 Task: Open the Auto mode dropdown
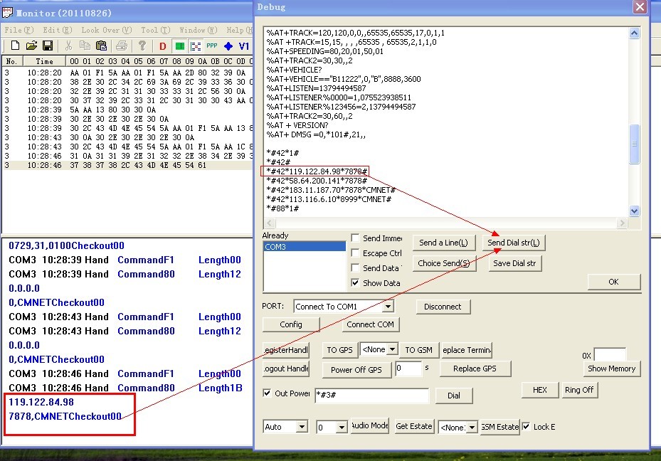point(302,427)
